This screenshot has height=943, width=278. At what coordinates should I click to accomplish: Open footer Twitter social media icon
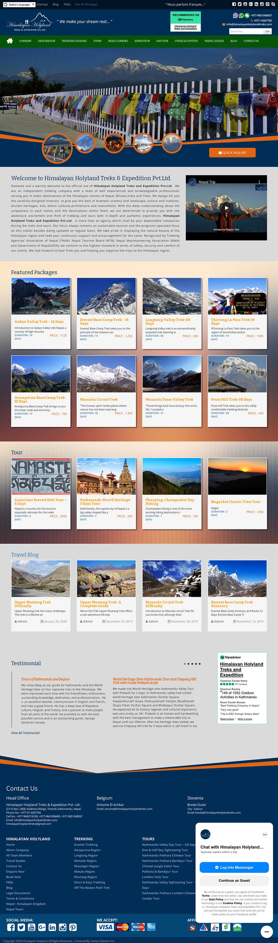[21, 927]
